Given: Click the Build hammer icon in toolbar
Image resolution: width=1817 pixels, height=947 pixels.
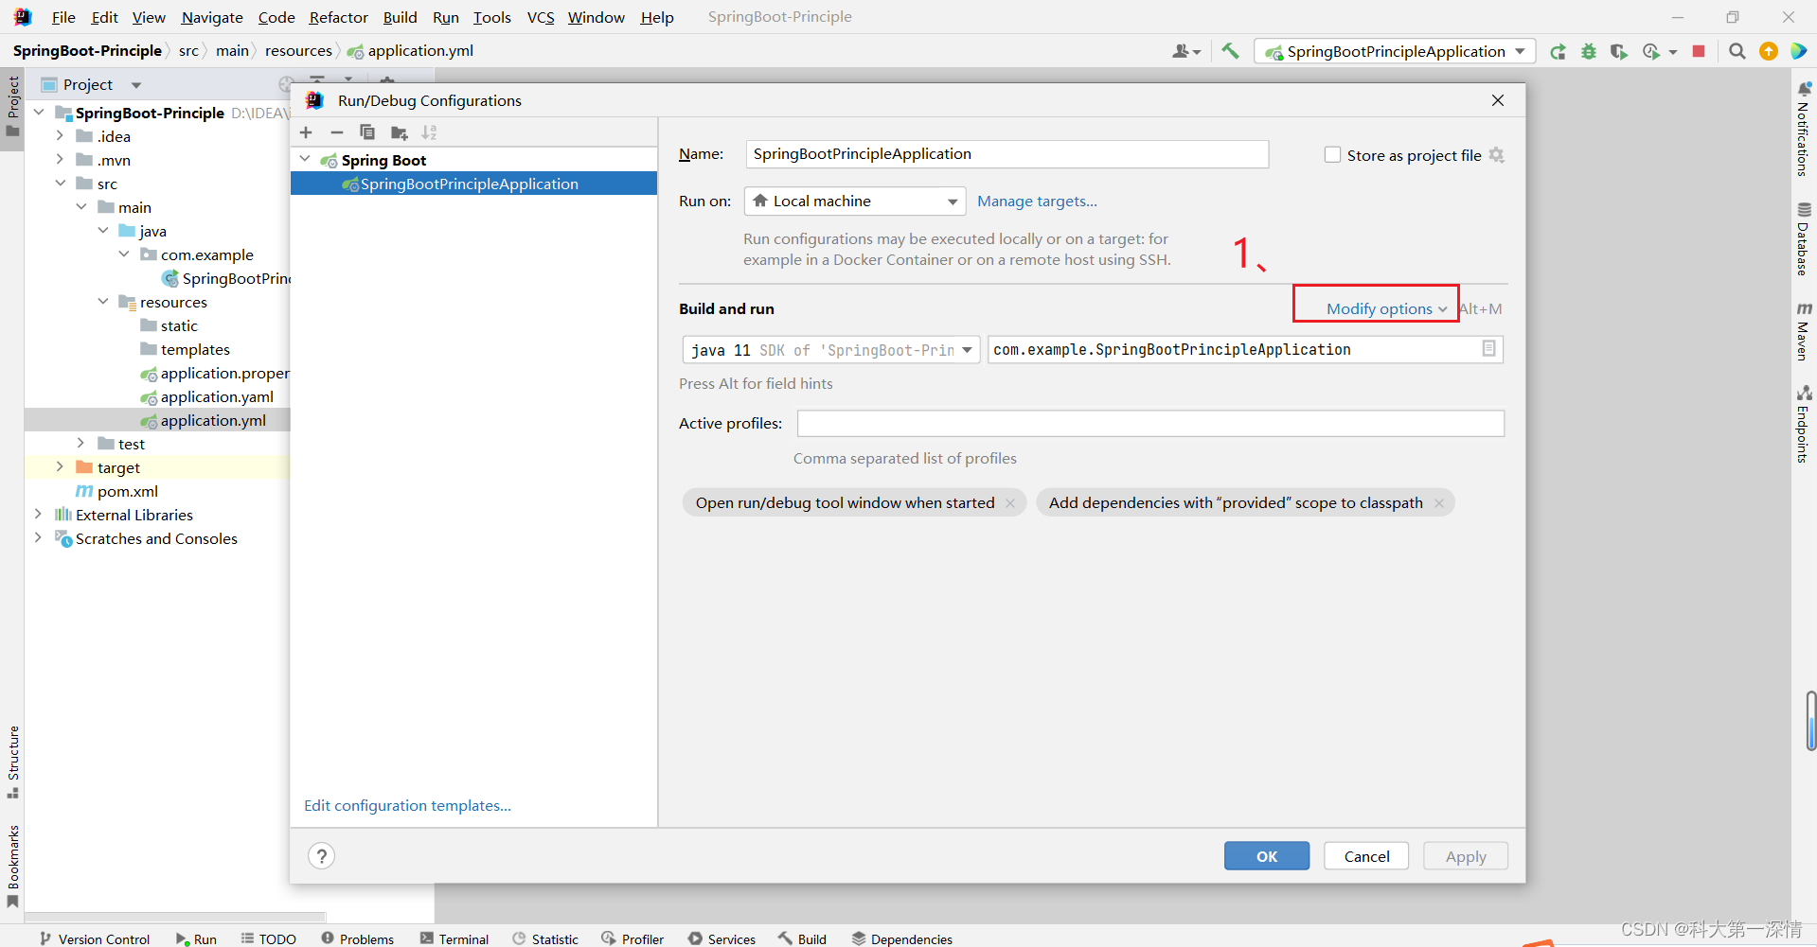Looking at the screenshot, I should point(1230,51).
